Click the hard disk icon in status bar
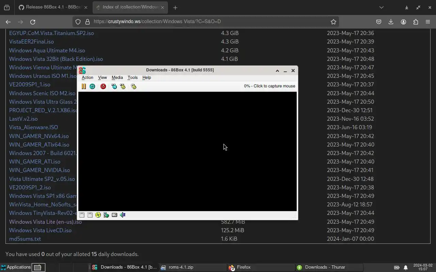436x272 pixels. click(114, 215)
